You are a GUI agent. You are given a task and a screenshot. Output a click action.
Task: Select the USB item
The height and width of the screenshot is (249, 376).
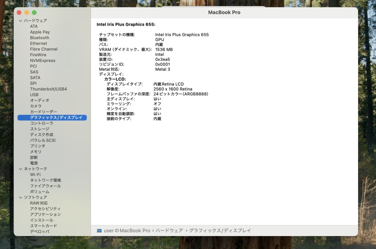[34, 95]
